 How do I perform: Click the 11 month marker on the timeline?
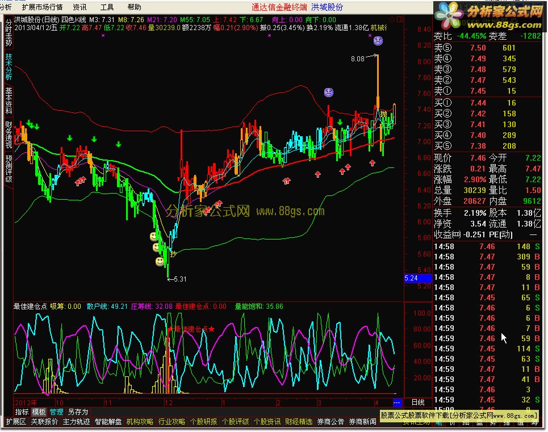click(108, 403)
